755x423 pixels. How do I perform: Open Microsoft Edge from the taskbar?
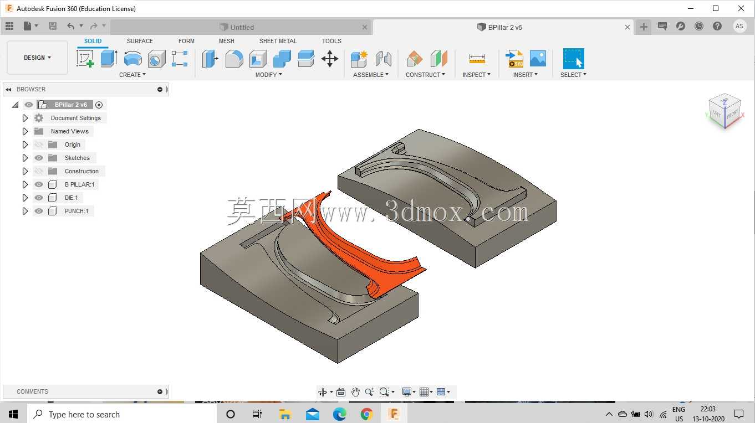click(339, 414)
